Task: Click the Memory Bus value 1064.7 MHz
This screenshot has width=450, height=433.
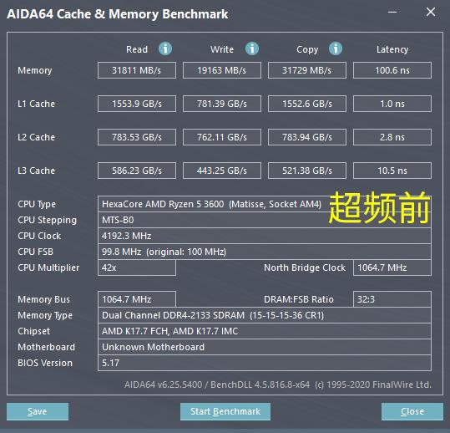Action: point(137,299)
